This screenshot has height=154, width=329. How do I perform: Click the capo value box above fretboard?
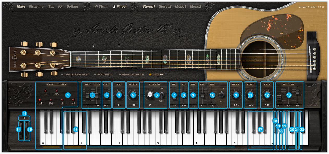pos(93,46)
